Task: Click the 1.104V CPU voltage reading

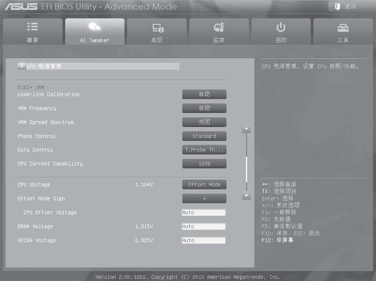Action: (144, 184)
